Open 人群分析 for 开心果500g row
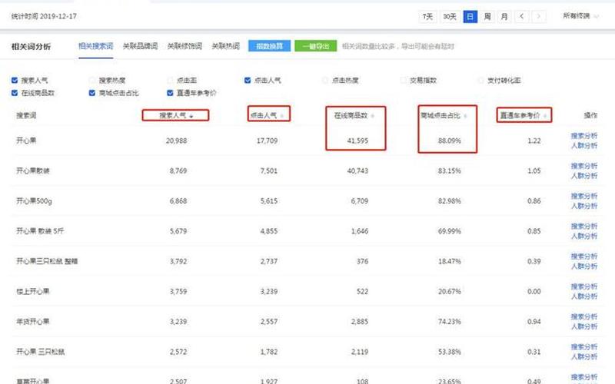Image resolution: width=615 pixels, height=384 pixels. point(584,206)
